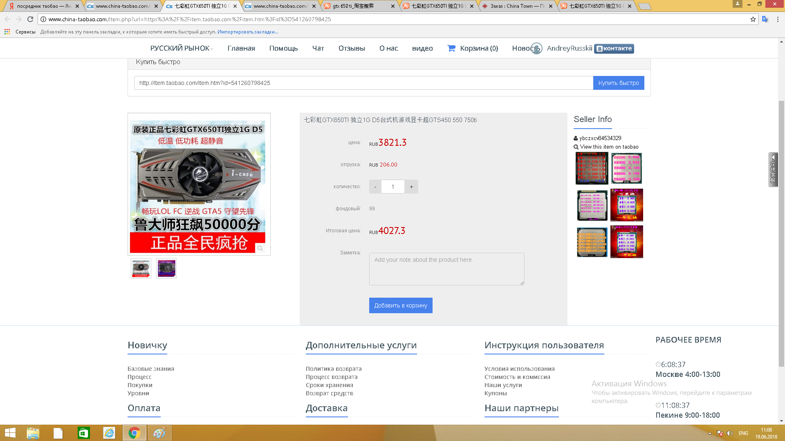Click seller name ybczxcv84534329
Image resolution: width=785 pixels, height=441 pixels.
pos(600,138)
